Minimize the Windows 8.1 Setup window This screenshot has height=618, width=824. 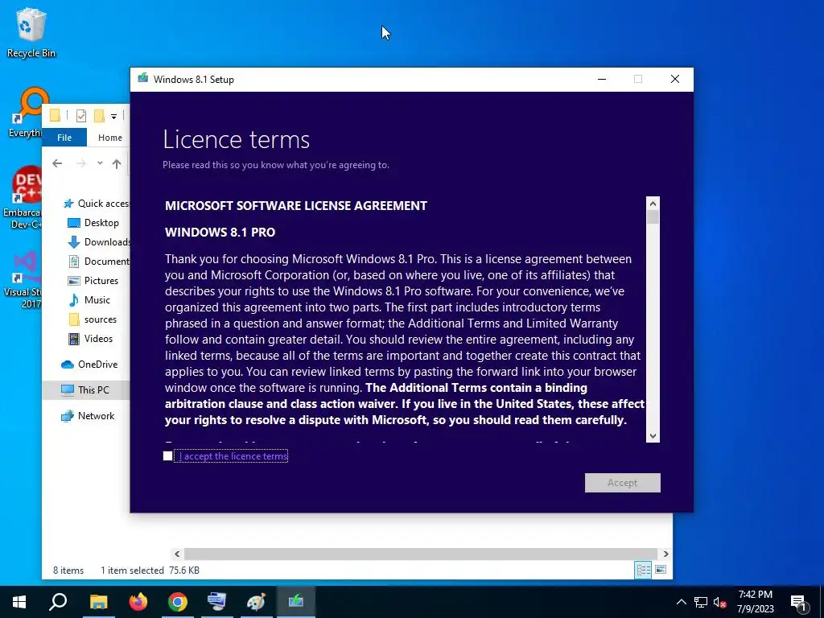click(602, 79)
